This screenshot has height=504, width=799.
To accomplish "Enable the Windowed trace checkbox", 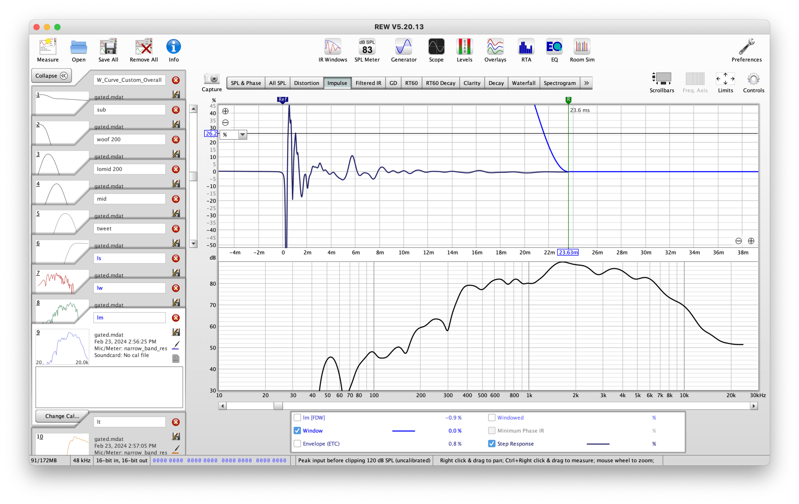I will (492, 417).
